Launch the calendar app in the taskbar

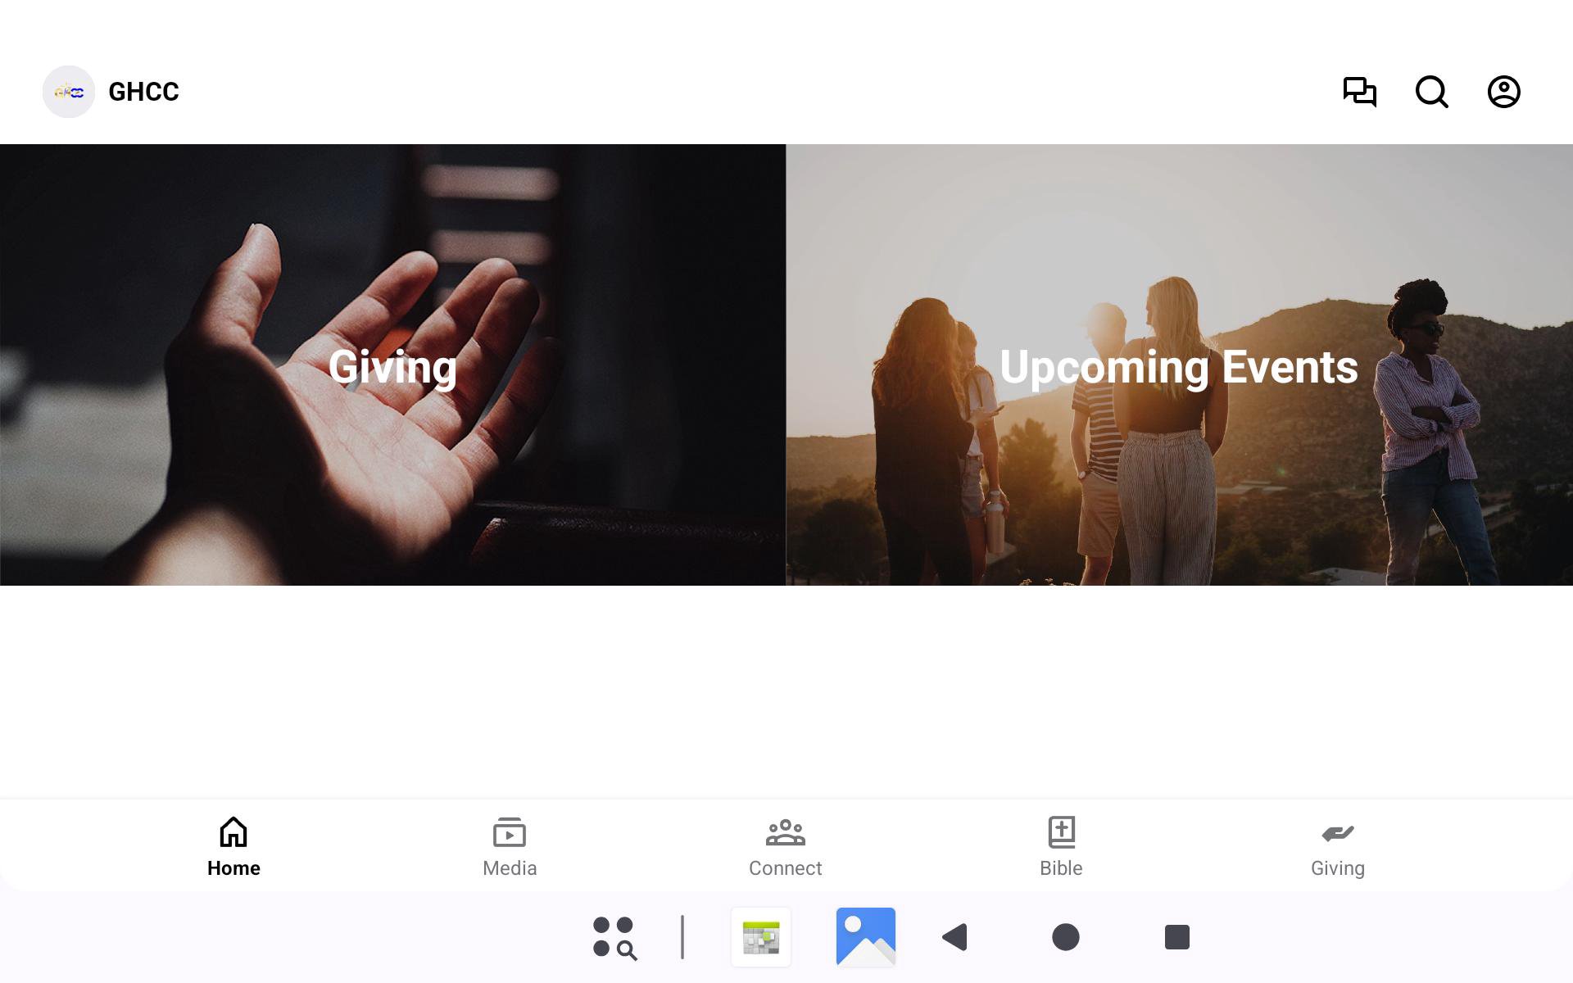[x=761, y=937]
